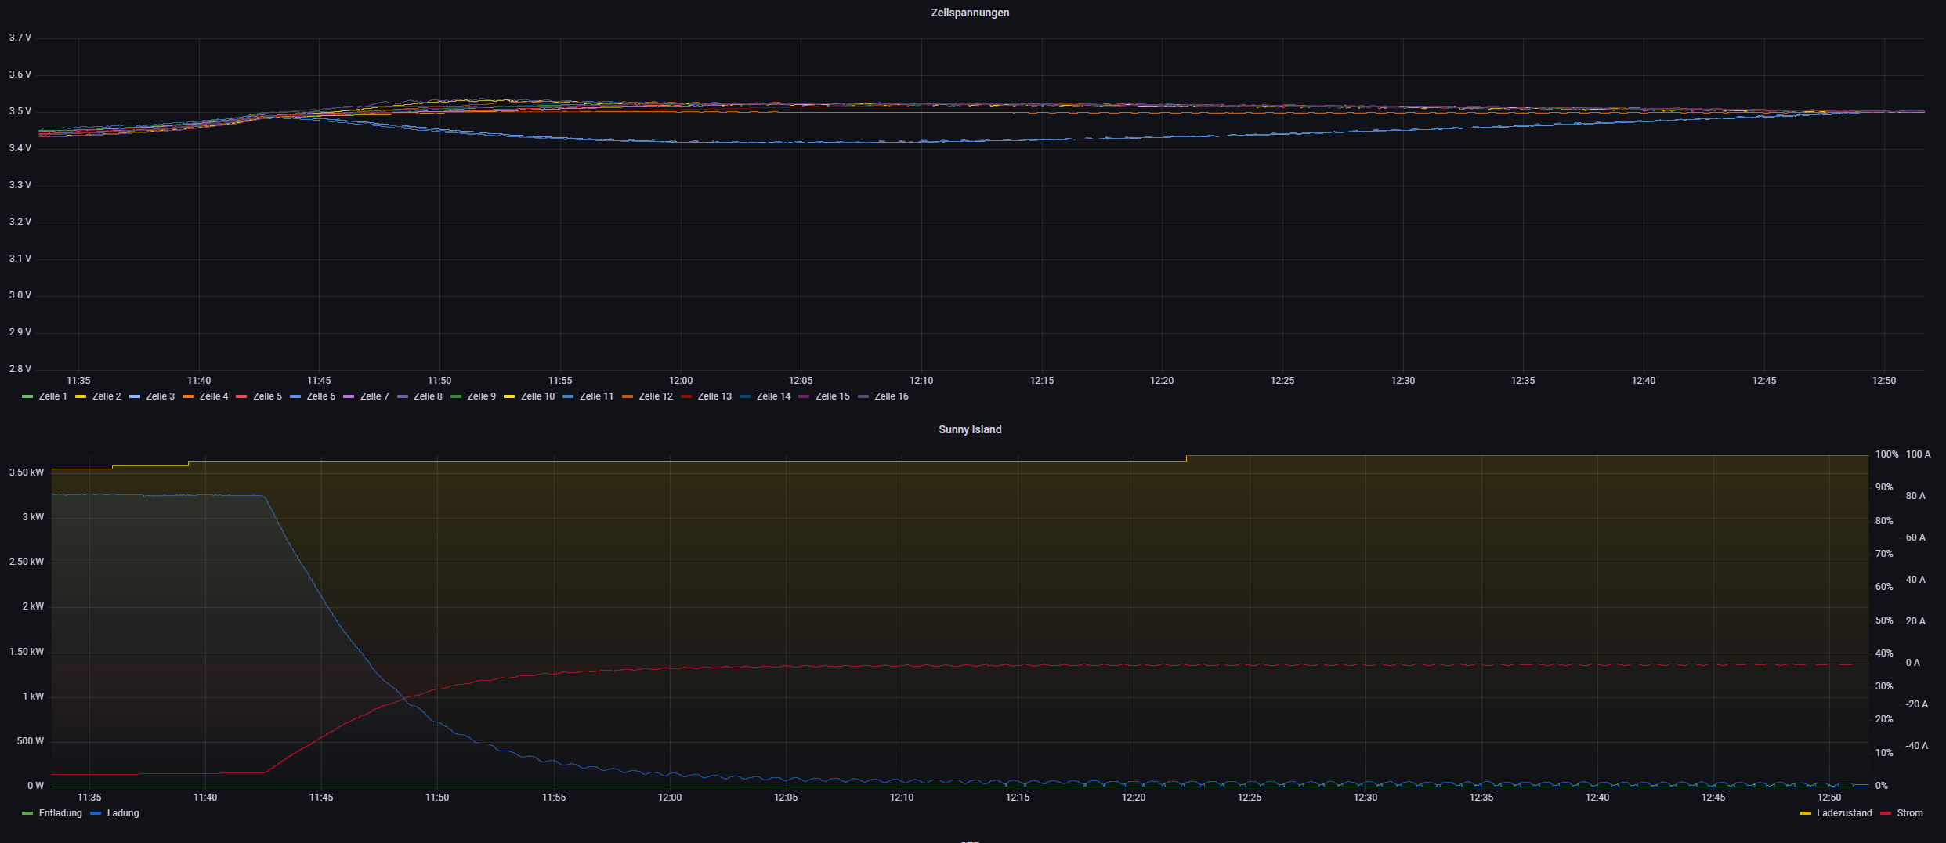
Task: Click the Strom red color swatch
Action: (x=1886, y=813)
